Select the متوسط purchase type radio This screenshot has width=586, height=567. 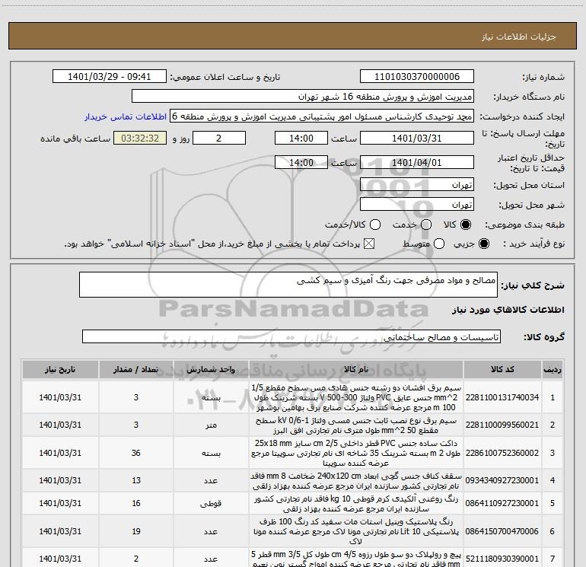coord(439,244)
